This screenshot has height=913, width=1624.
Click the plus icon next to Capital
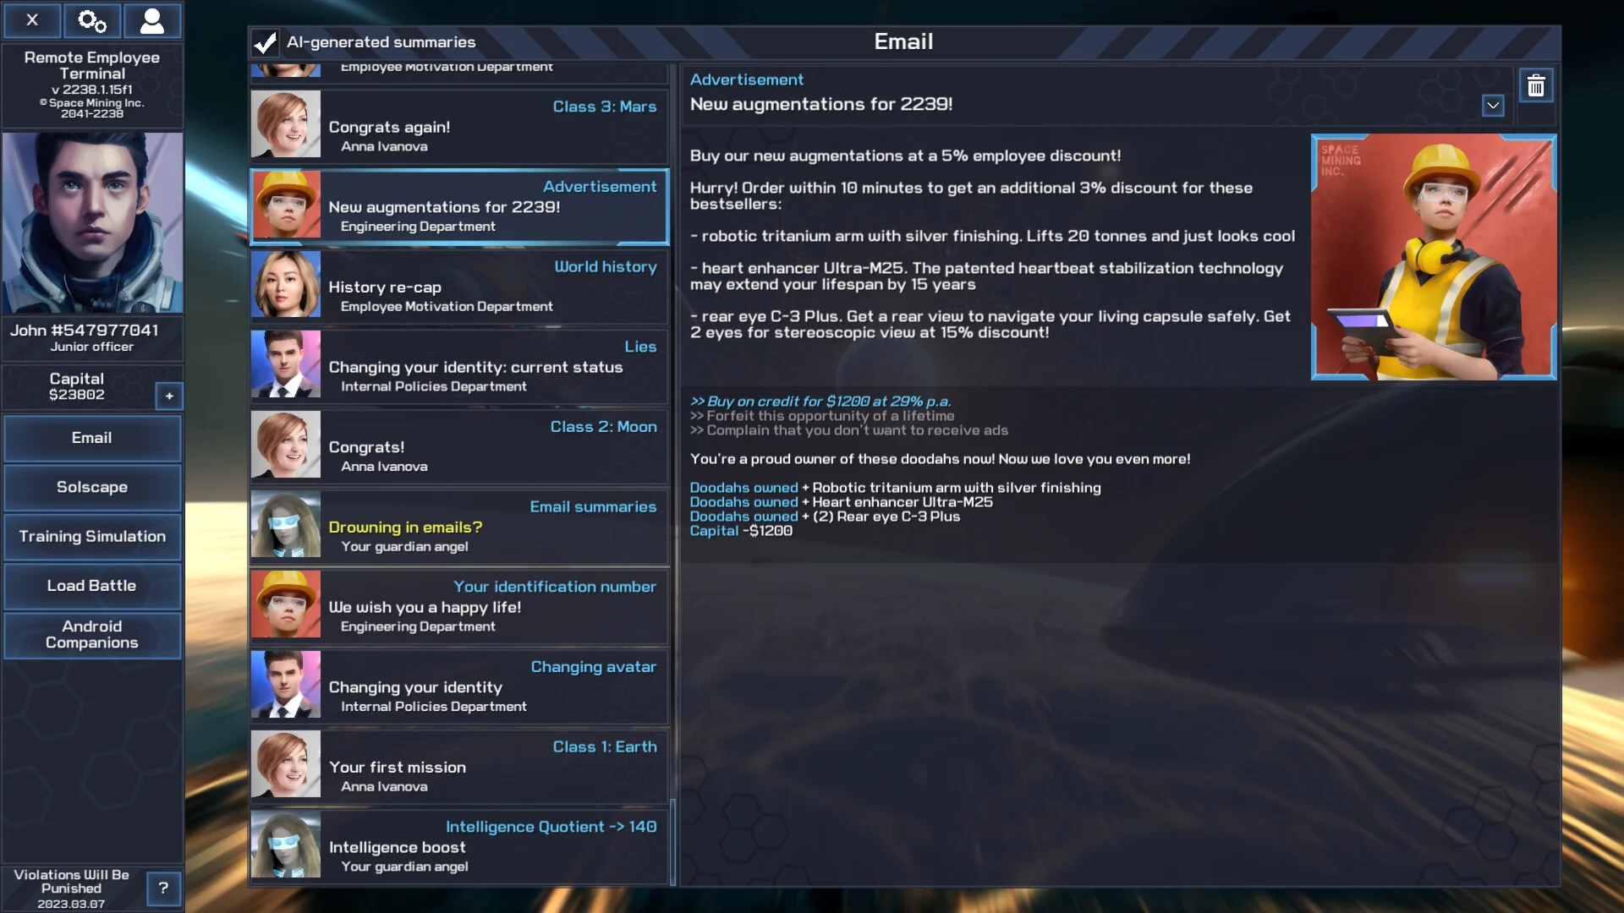point(169,396)
